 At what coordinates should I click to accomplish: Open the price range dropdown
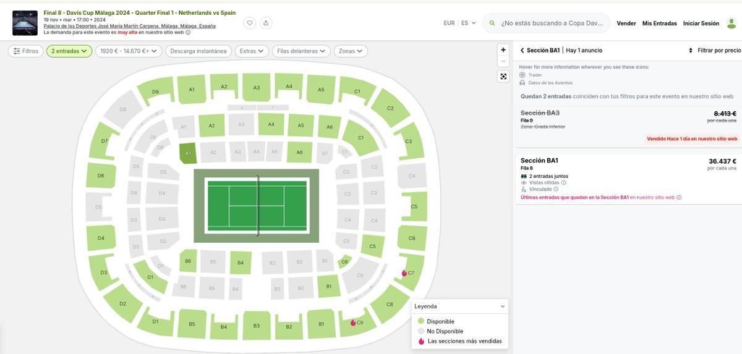129,51
